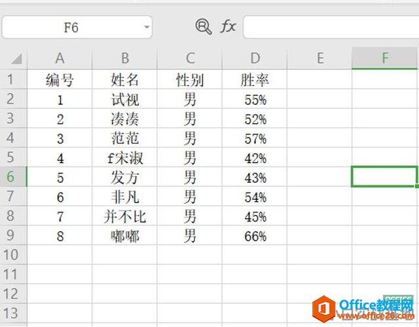
Task: Click the fill handle of selected cell F6
Action: coord(417,186)
